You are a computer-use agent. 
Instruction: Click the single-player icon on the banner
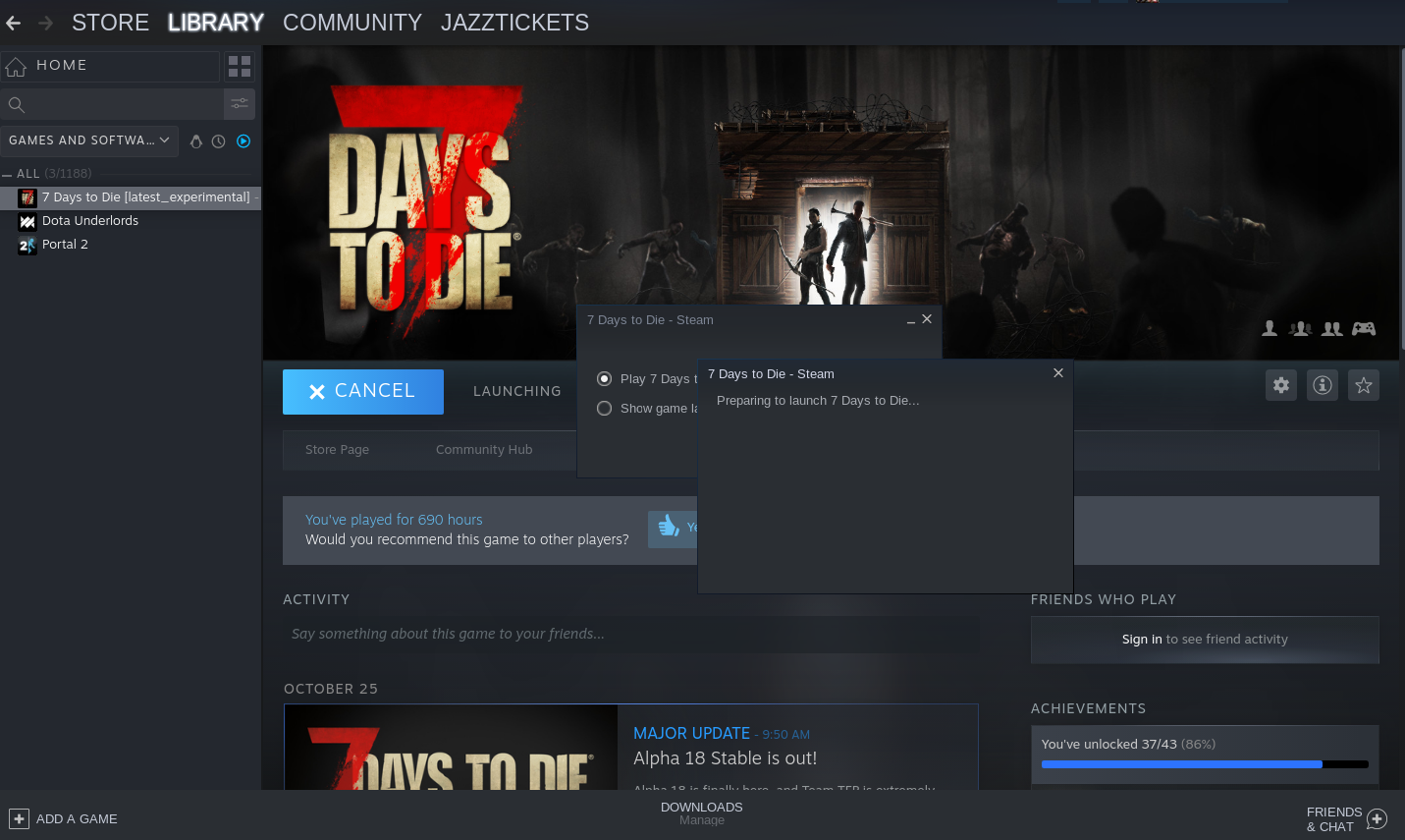pos(1270,328)
